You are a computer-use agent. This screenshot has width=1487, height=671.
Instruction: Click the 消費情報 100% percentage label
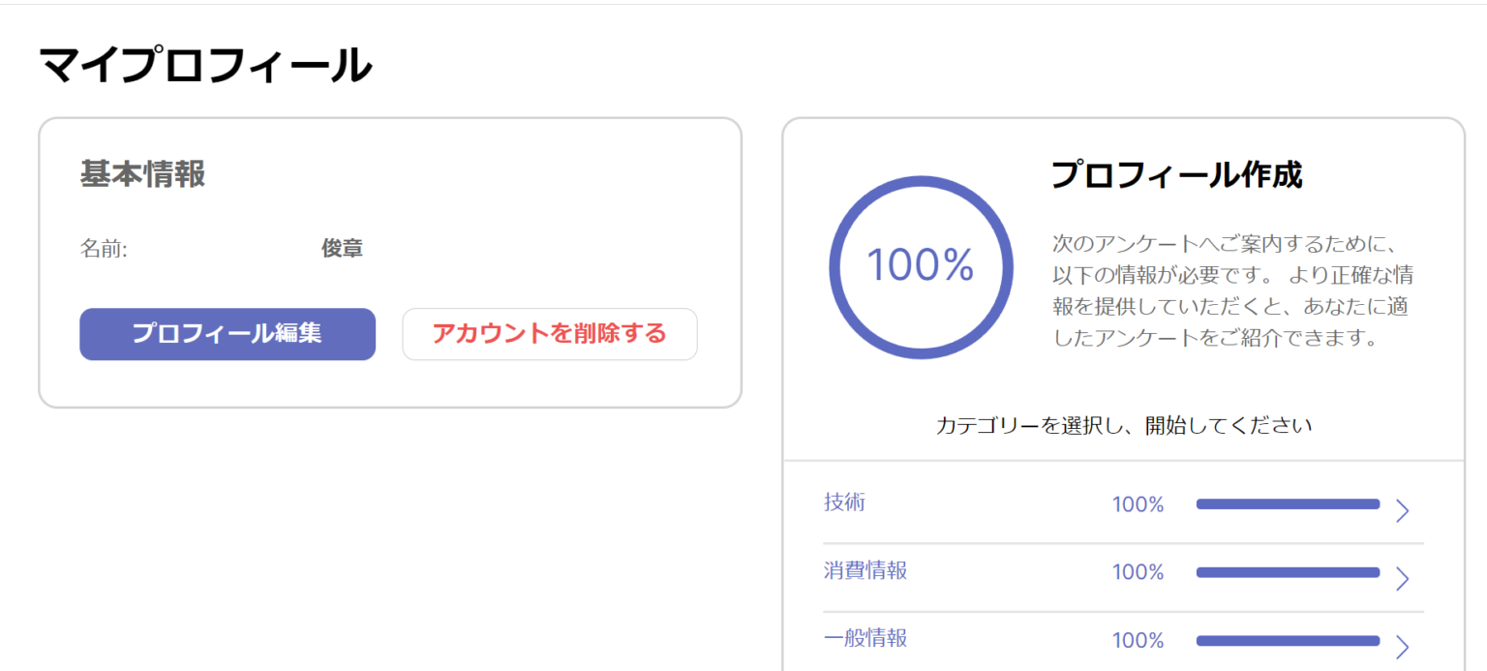click(x=1138, y=571)
